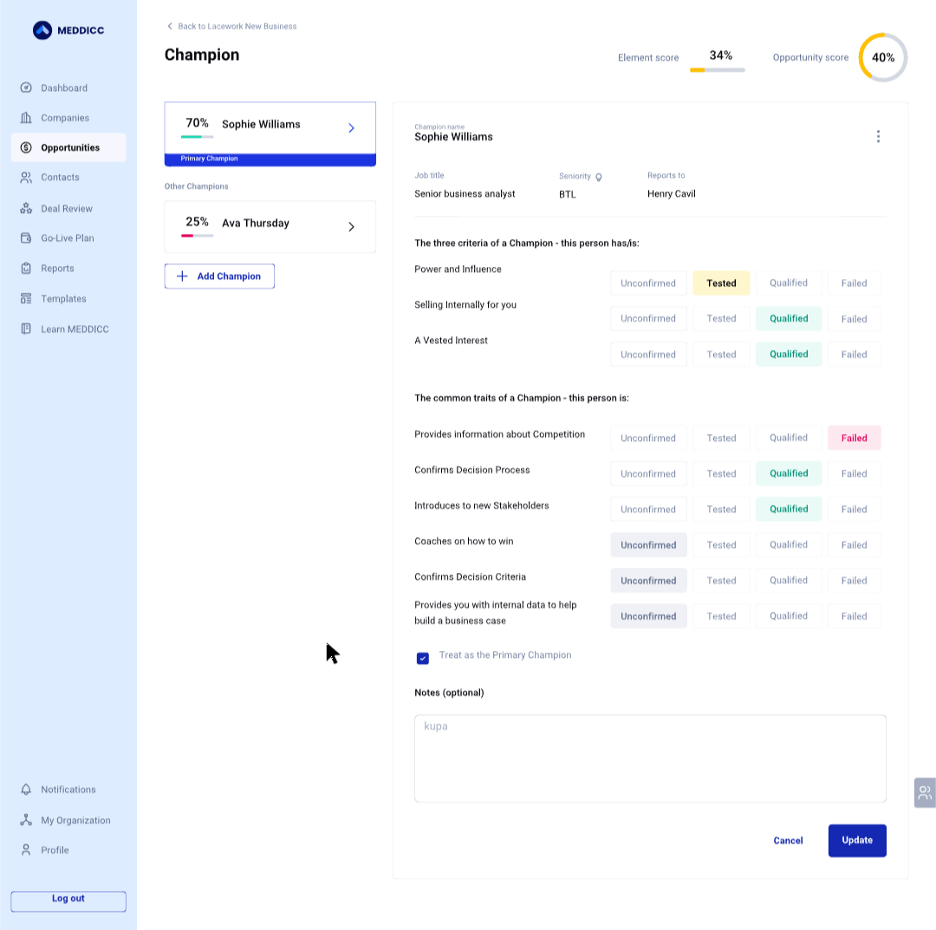Set Power and Influence to Qualified
Viewport: 936px width, 930px height.
(x=788, y=283)
